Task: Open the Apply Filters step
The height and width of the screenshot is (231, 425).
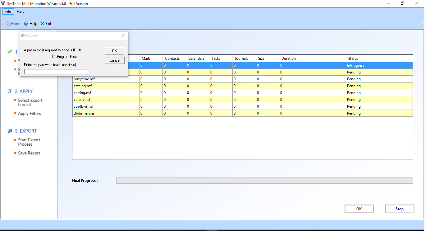Action: pos(30,114)
